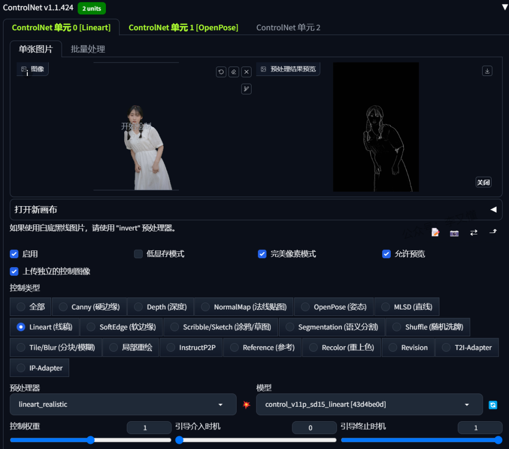Click the 关闭 button on the preview
The image size is (509, 449).
[483, 182]
